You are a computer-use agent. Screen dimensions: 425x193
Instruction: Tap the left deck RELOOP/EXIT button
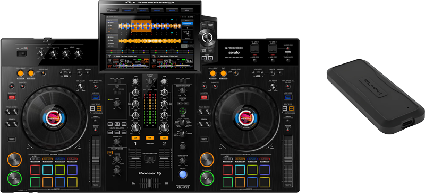click(x=43, y=73)
